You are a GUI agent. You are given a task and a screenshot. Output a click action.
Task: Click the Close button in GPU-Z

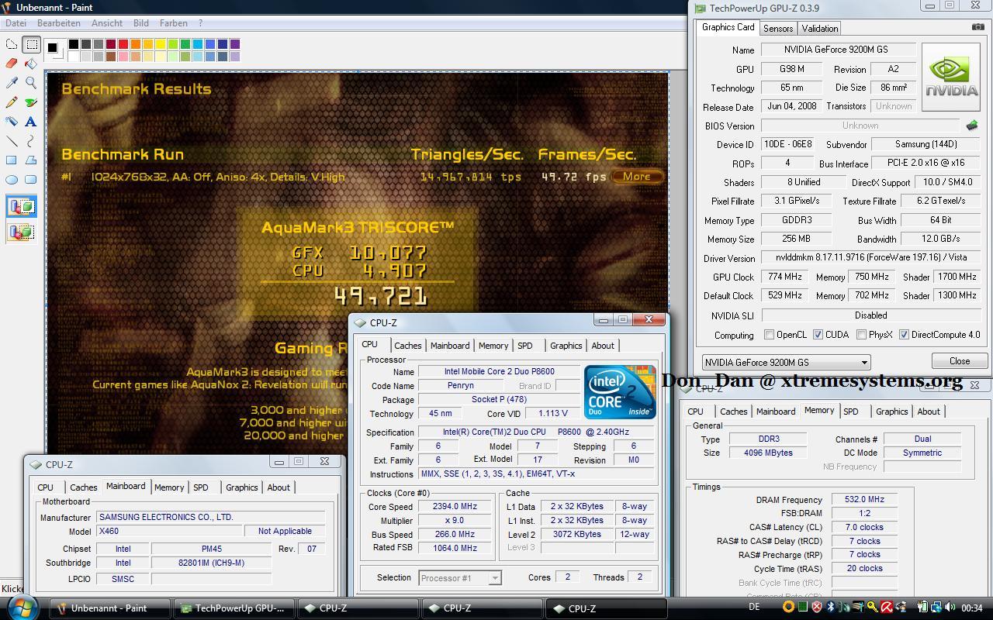click(x=960, y=361)
